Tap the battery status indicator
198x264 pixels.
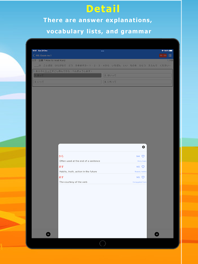point(171,50)
